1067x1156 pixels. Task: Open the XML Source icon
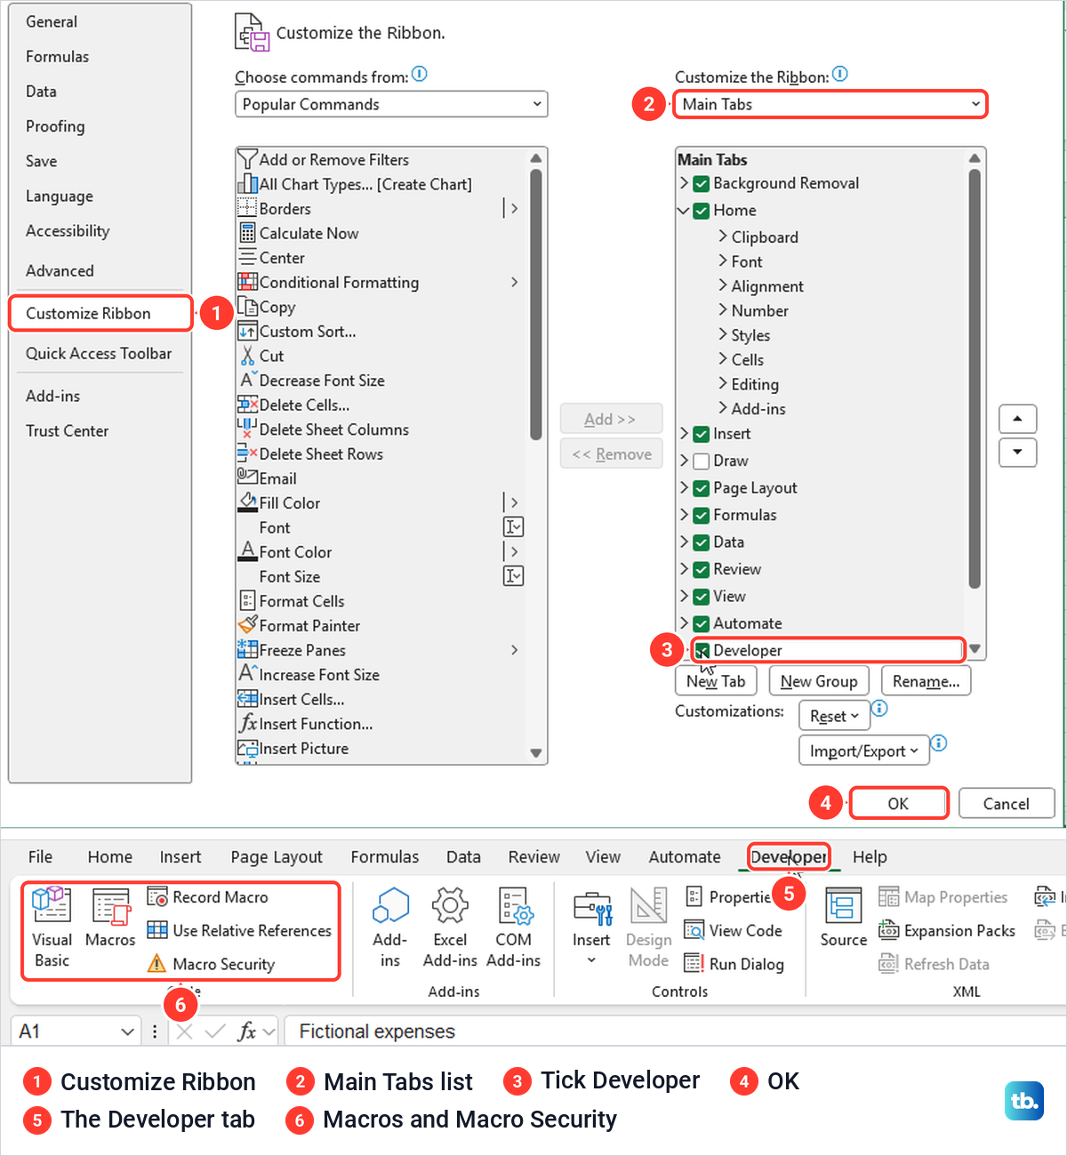843,906
